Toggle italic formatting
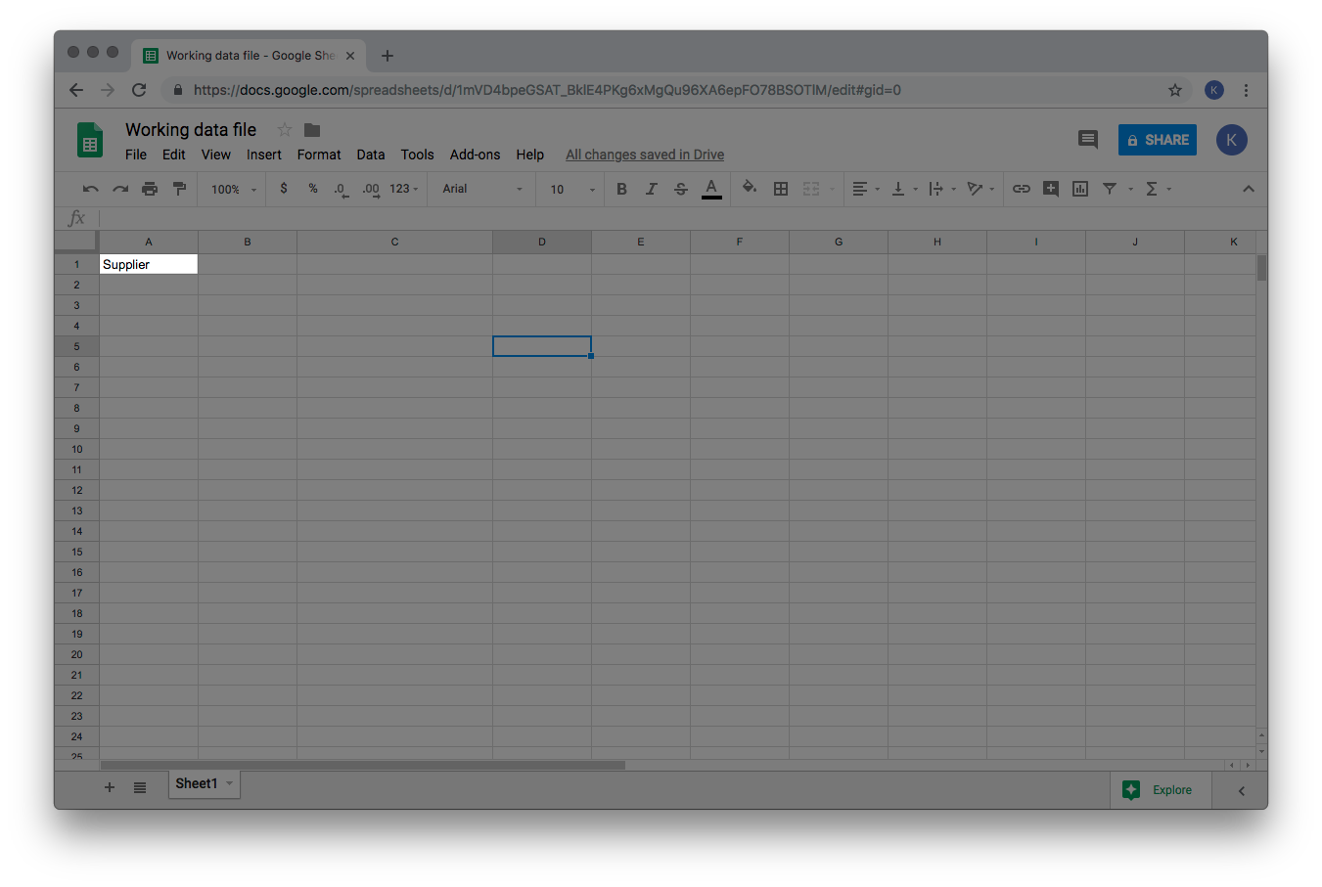1322x887 pixels. [x=651, y=189]
